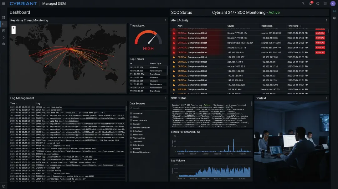The height and width of the screenshot is (189, 338).
Task: Click the CYBRIANT logo
Action: coord(23,4)
